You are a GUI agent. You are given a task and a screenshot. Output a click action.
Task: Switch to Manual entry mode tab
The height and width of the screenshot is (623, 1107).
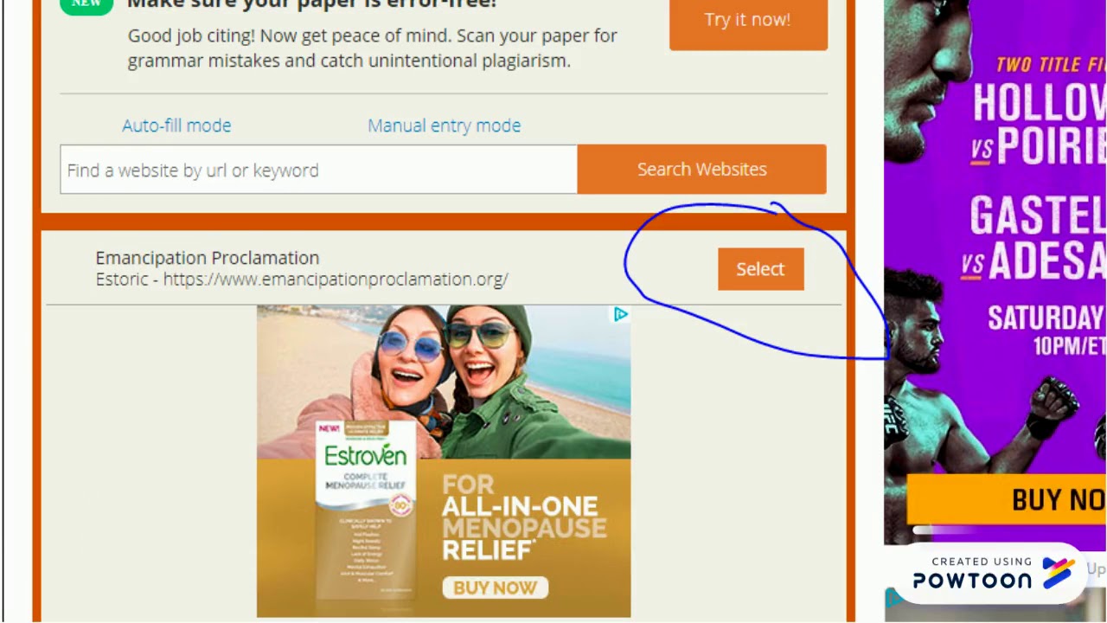pos(444,125)
